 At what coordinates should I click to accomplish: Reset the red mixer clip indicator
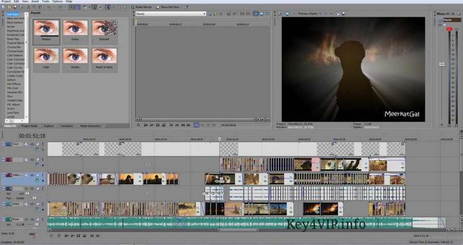coord(449,29)
